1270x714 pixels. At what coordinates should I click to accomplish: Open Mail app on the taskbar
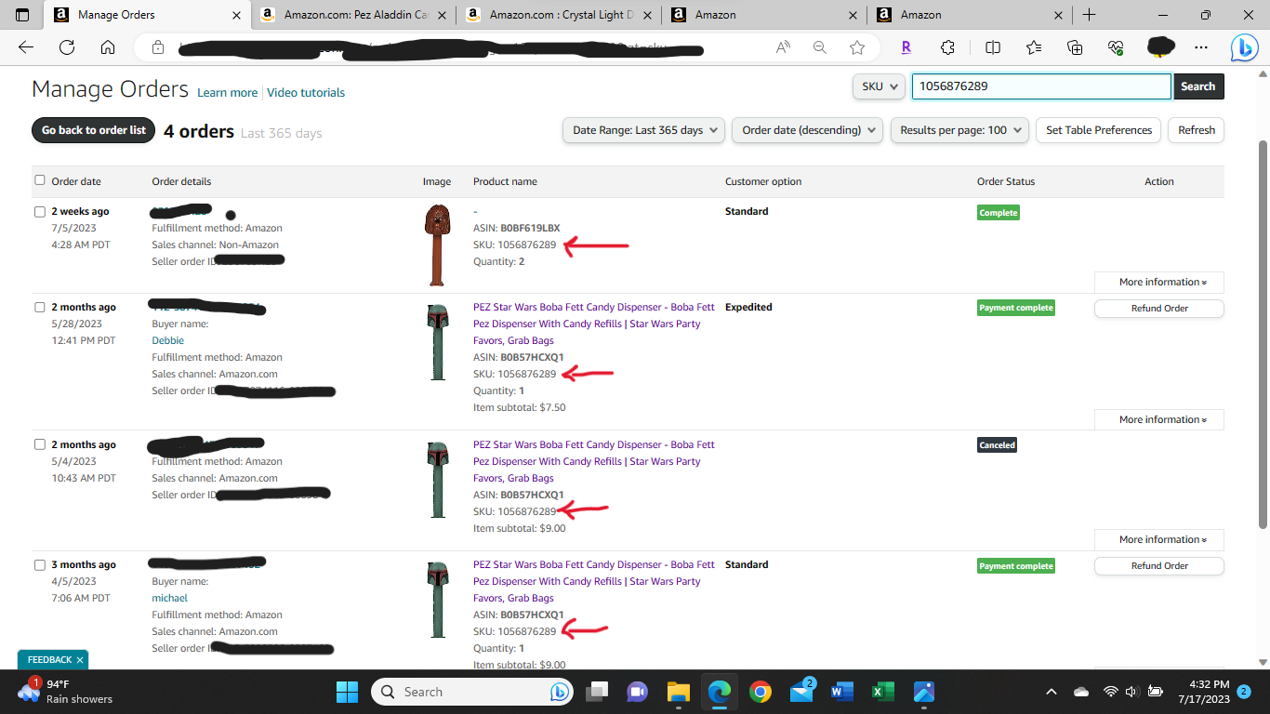[x=801, y=692]
